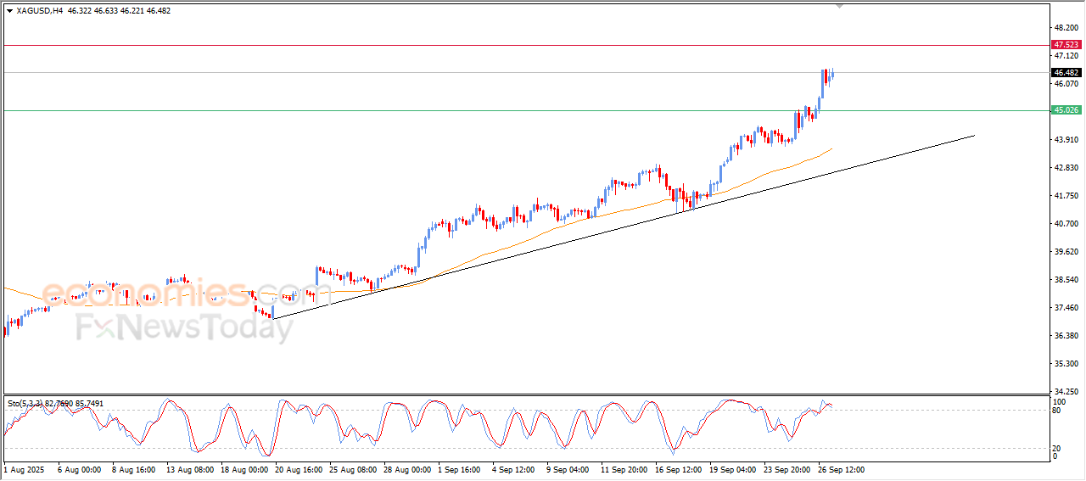
Task: Click the 47.120 price axis label
Action: tap(1066, 55)
